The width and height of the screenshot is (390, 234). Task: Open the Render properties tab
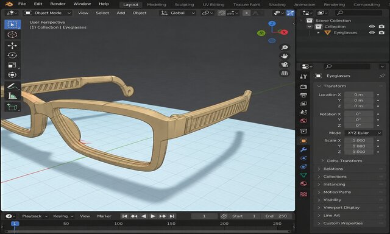pos(303,87)
